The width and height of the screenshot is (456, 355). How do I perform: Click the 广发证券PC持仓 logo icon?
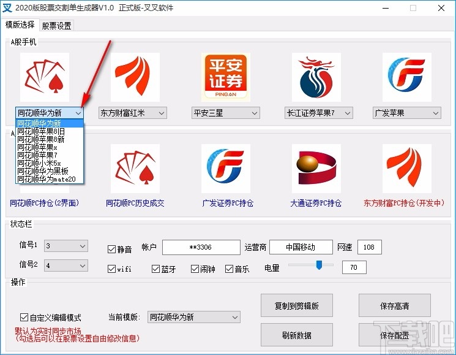[x=226, y=169]
